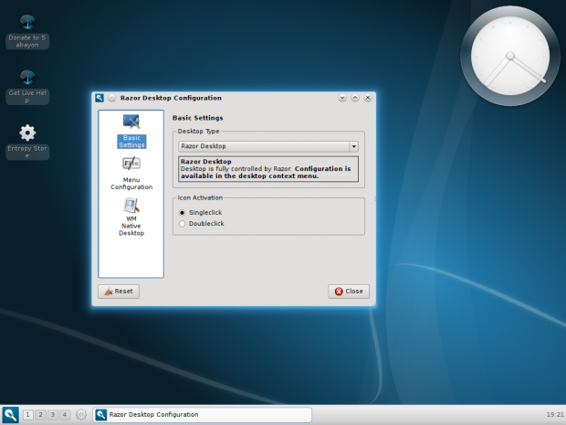The height and width of the screenshot is (425, 566).
Task: Select Basic Settings in the sidebar
Action: [131, 132]
